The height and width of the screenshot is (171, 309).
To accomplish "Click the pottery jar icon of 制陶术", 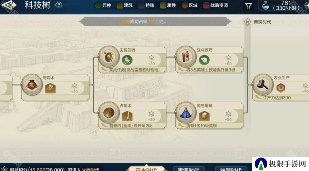I will [32, 85].
